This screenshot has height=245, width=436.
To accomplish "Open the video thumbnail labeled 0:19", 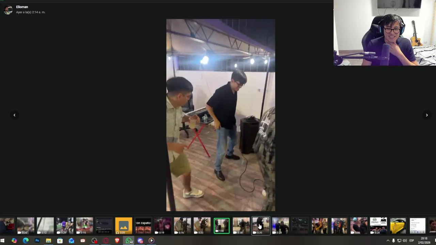I will coord(163,226).
